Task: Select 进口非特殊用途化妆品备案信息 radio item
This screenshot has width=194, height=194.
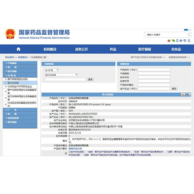Action: click(x=6, y=98)
